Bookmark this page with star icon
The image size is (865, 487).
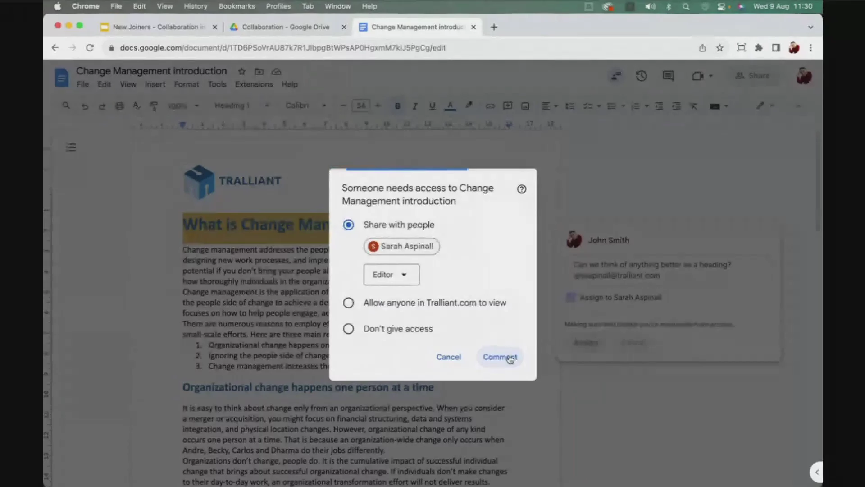719,47
